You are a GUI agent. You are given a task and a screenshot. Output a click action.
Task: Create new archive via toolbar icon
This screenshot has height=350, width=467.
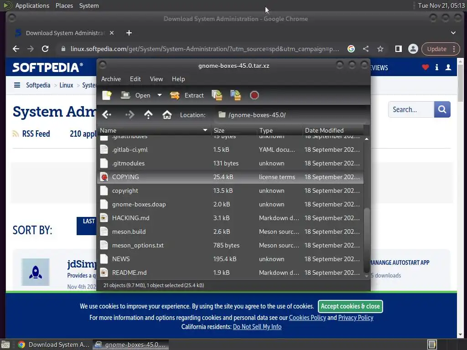107,95
